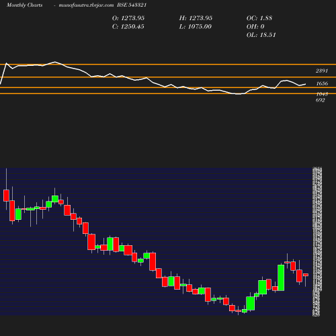Viewport: 336px width, 336px height.
Task: Click the close value 'C: 1250.45'
Action: [x=128, y=27]
